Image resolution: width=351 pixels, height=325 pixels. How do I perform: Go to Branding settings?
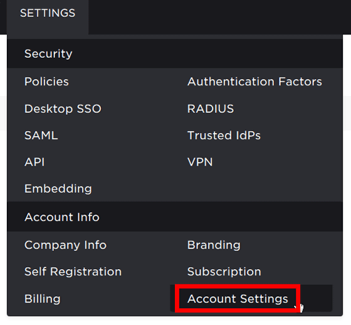[x=214, y=245]
